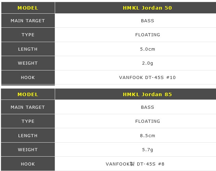Image resolution: width=216 pixels, height=171 pixels.
Task: Click FLOATING value under Jordan 50
Action: point(148,35)
